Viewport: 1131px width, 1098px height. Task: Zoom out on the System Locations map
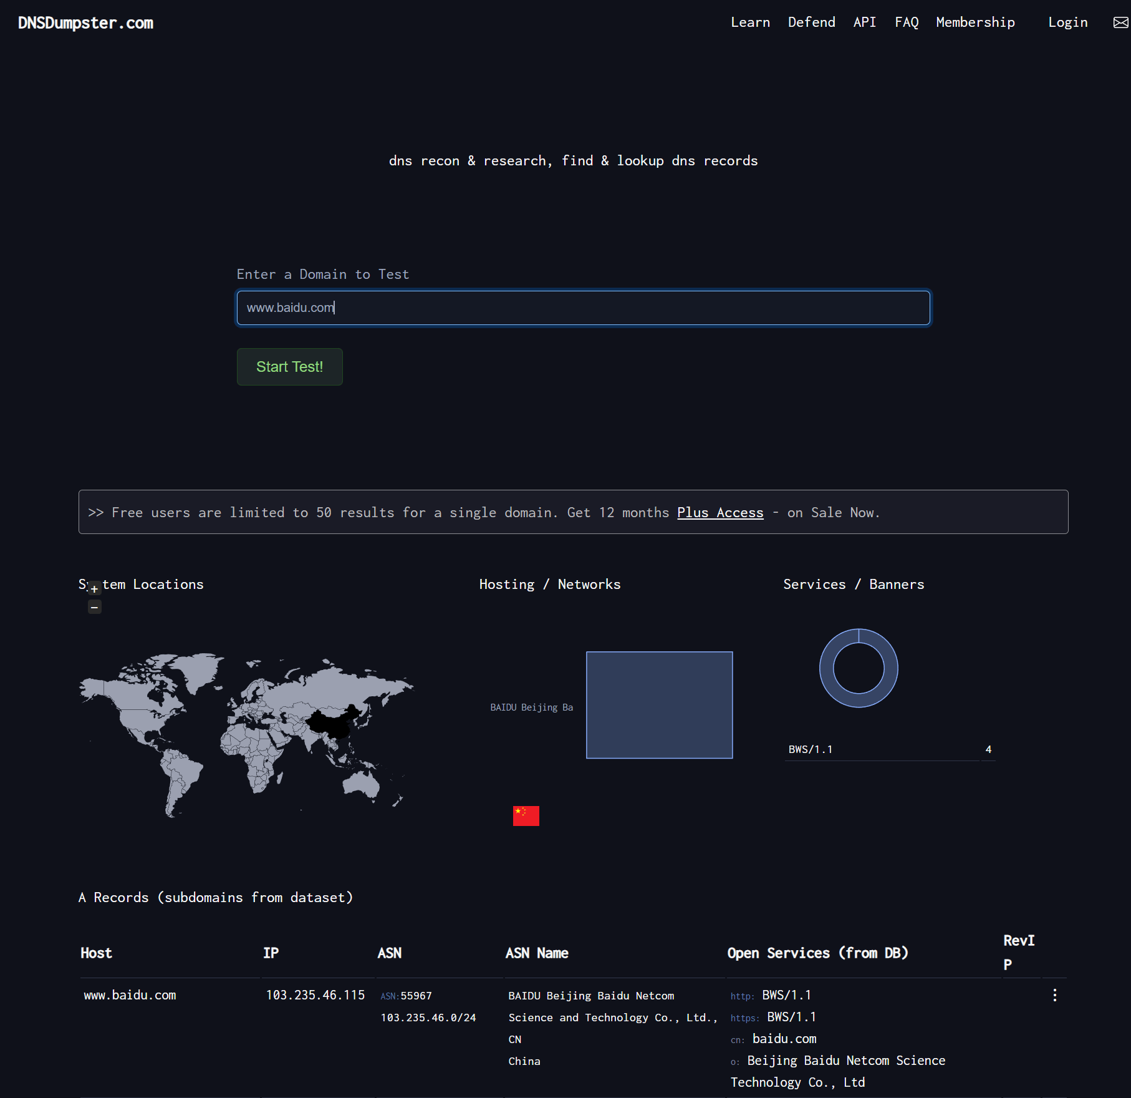coord(94,607)
